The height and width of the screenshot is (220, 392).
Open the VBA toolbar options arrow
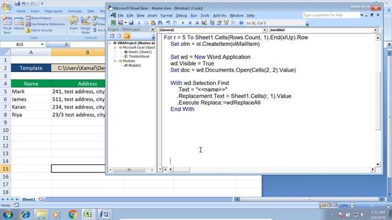click(x=307, y=24)
